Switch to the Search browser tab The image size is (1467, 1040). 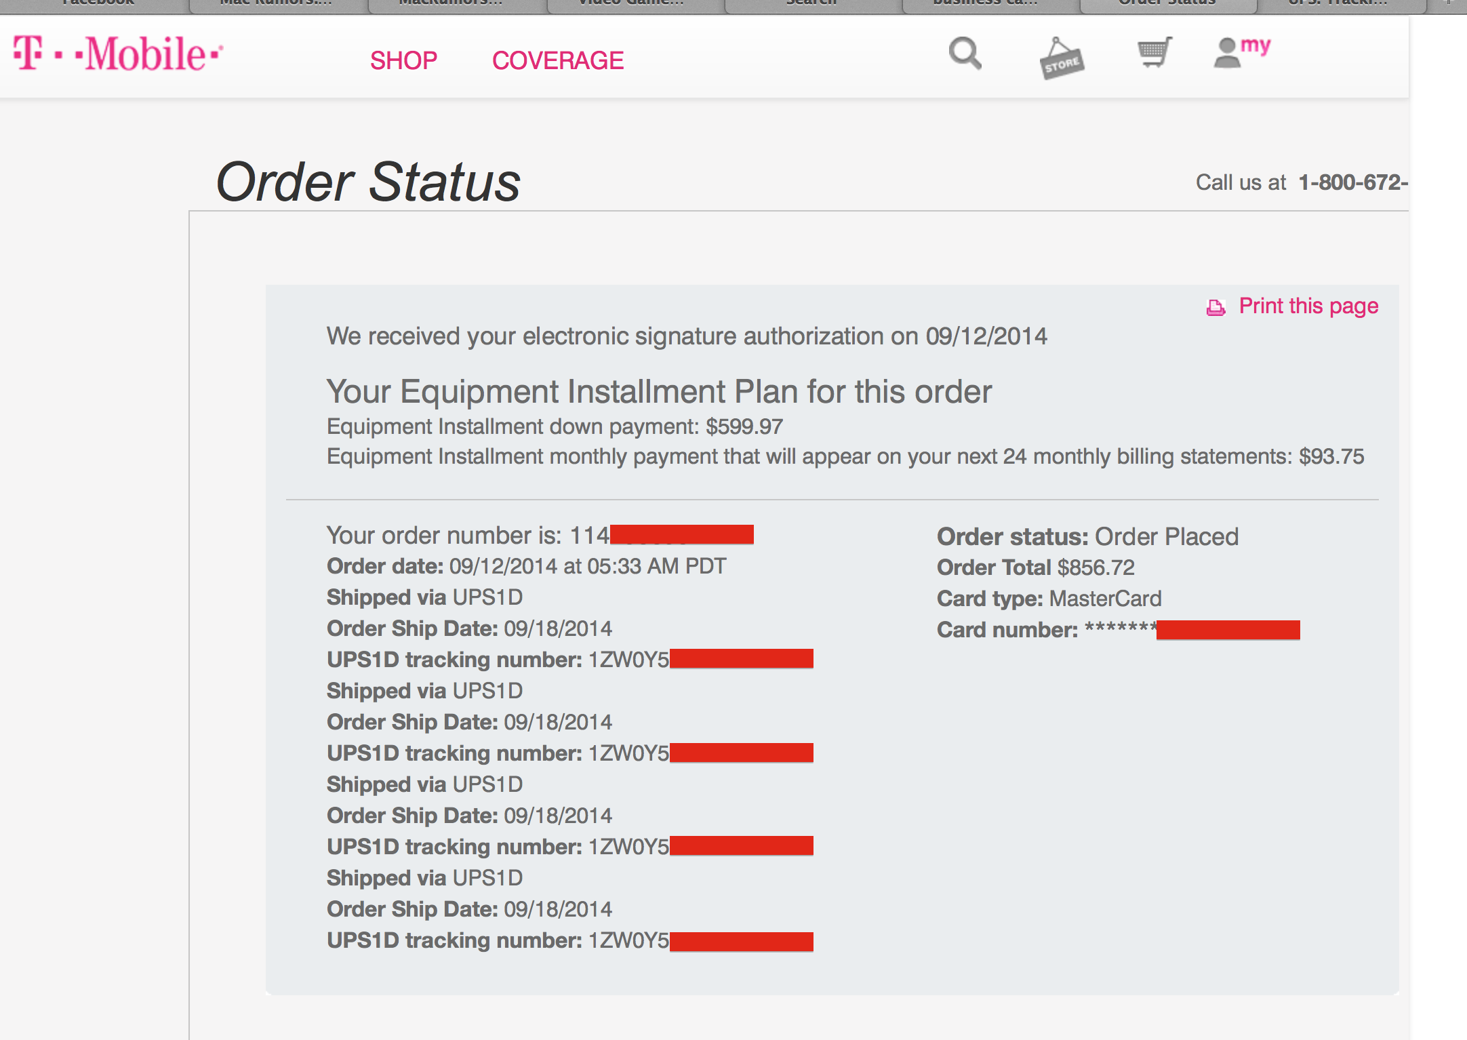[811, 4]
